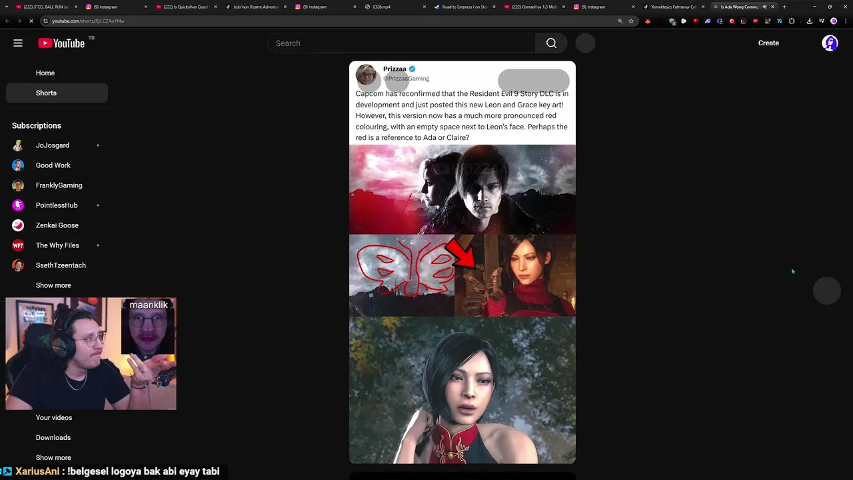Select Home in sidebar

pyautogui.click(x=57, y=73)
